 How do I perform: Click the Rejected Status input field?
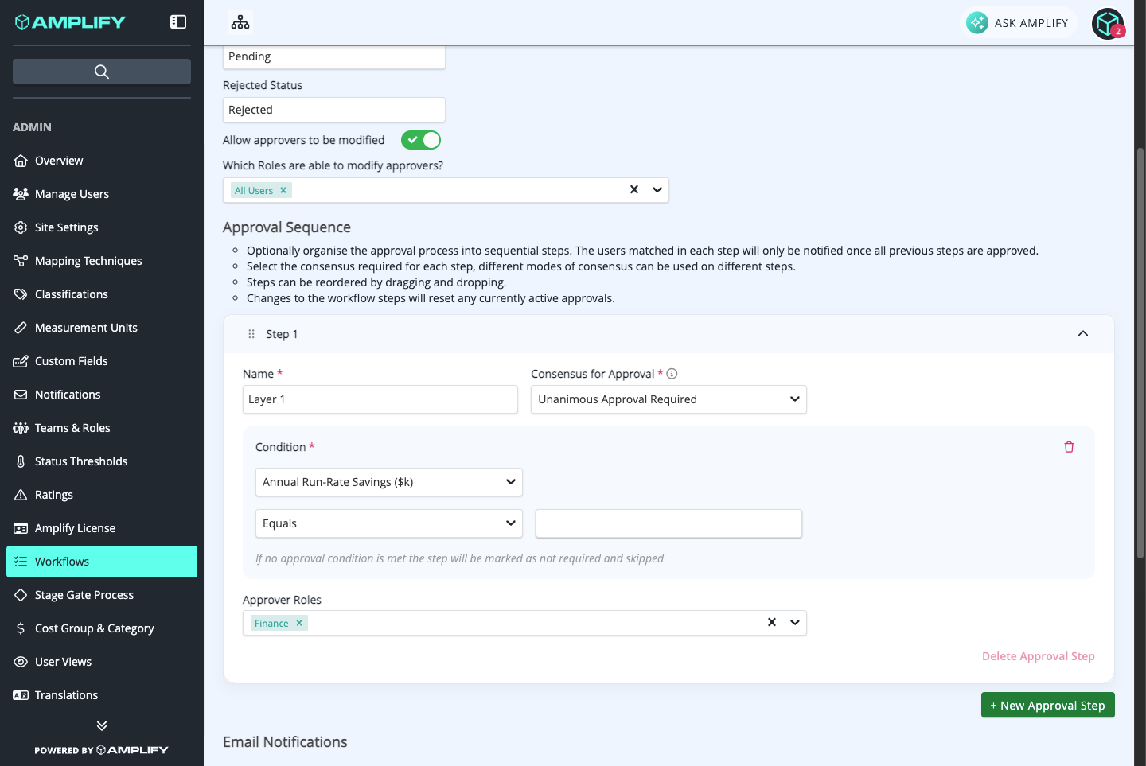334,110
